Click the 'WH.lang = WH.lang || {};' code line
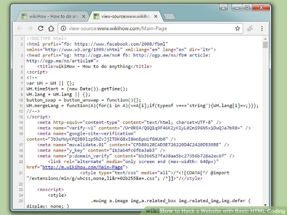Image resolution: width=287 pixels, height=215 pixels. click(58, 95)
